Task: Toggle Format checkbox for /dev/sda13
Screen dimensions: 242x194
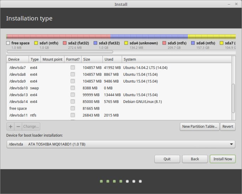Action: 73,95
